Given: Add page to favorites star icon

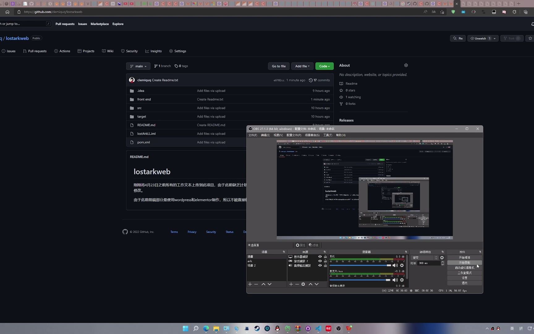Looking at the screenshot, I should point(442,12).
